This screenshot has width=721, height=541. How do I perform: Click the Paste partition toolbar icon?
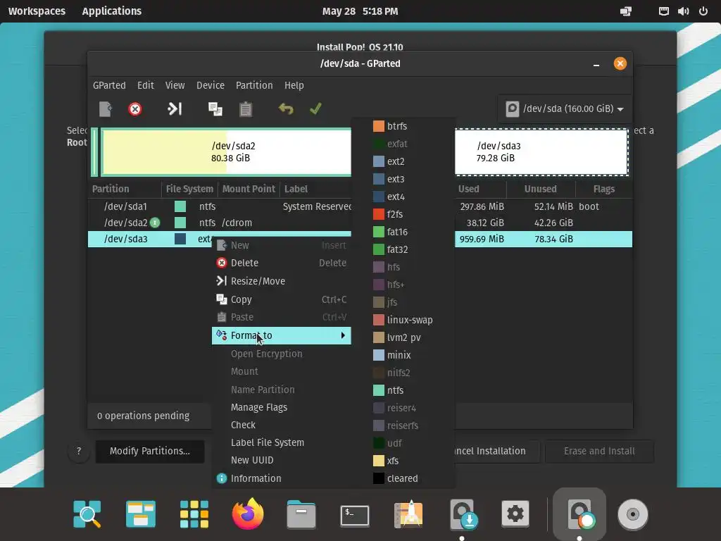pos(246,109)
